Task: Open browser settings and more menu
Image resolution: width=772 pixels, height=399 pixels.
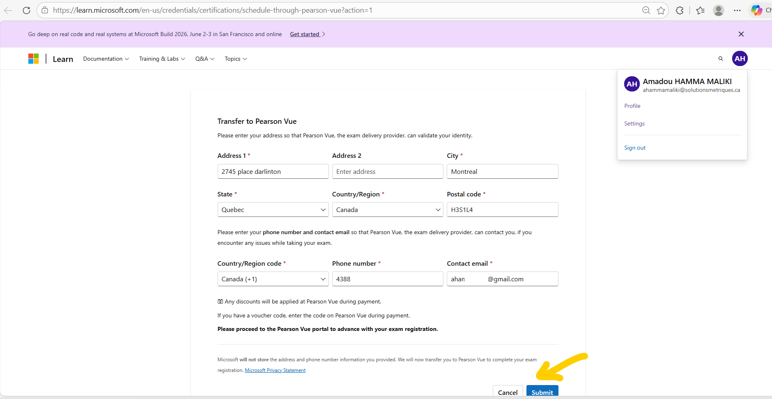Action: (738, 10)
